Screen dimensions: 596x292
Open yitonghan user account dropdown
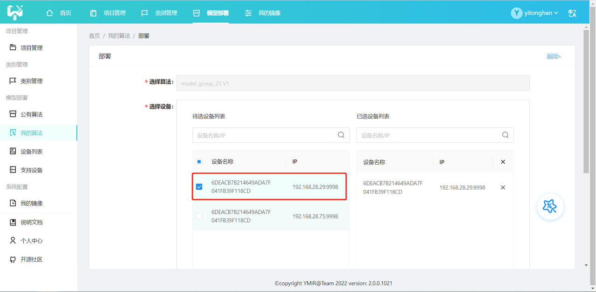(x=535, y=13)
